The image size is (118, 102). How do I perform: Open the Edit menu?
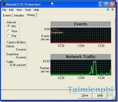pyautogui.click(x=11, y=10)
